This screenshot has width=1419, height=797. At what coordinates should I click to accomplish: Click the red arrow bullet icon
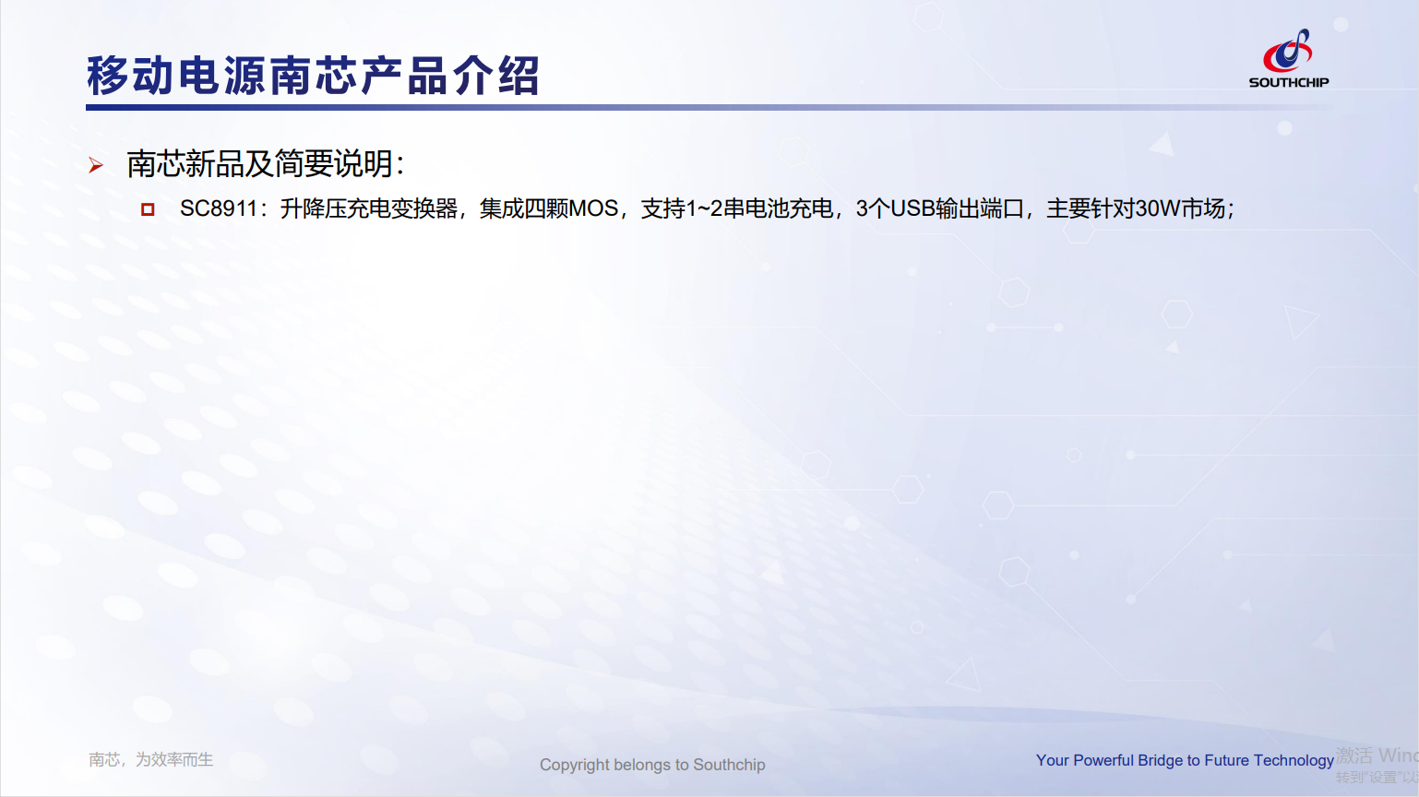click(x=96, y=166)
